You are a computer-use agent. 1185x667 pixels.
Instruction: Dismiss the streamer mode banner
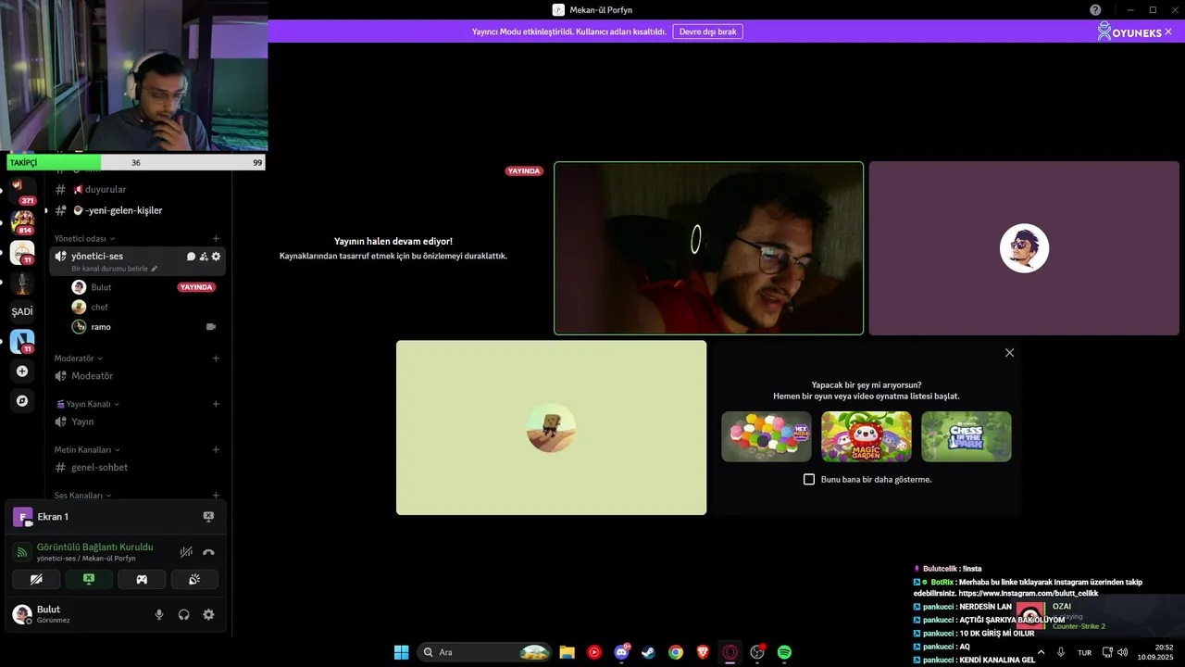click(x=1168, y=31)
